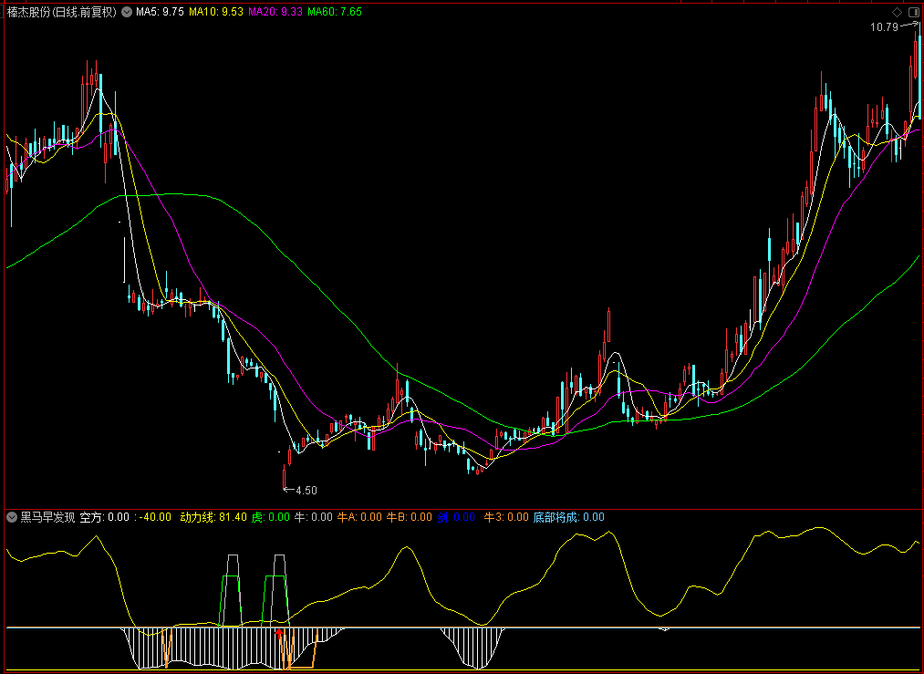Select the yellow MA10: 9.53 label
Image resolution: width=924 pixels, height=674 pixels.
click(215, 12)
